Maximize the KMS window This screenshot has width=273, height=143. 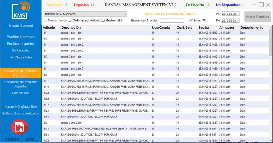pos(261,5)
